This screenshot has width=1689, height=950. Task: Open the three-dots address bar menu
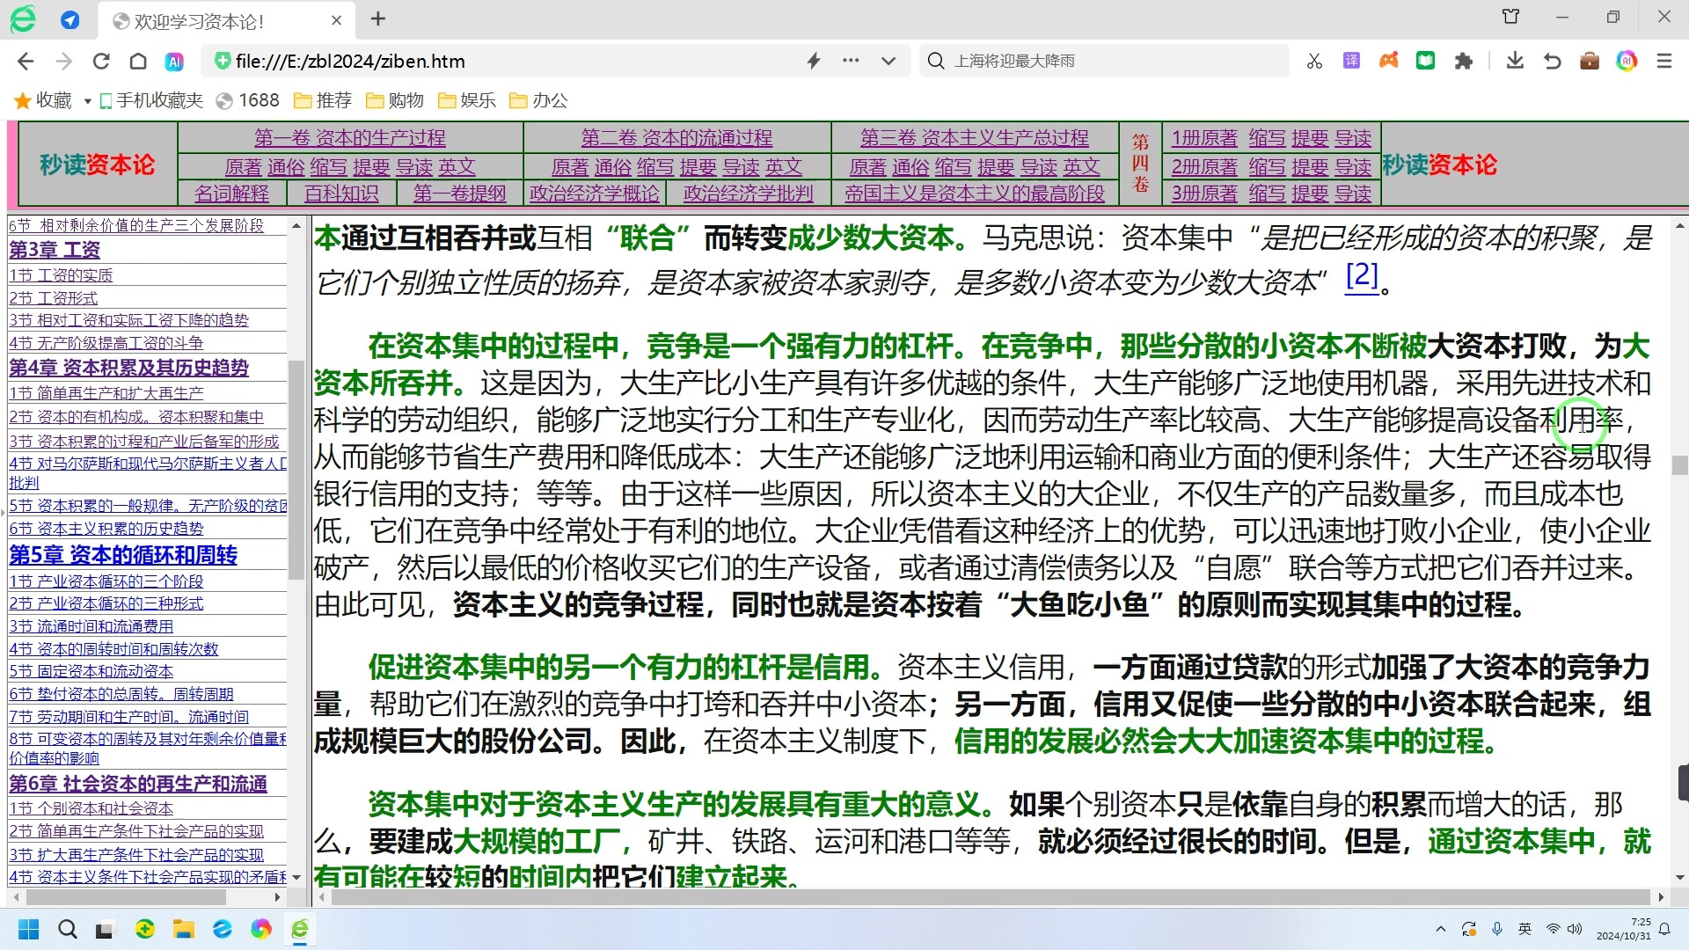851,61
